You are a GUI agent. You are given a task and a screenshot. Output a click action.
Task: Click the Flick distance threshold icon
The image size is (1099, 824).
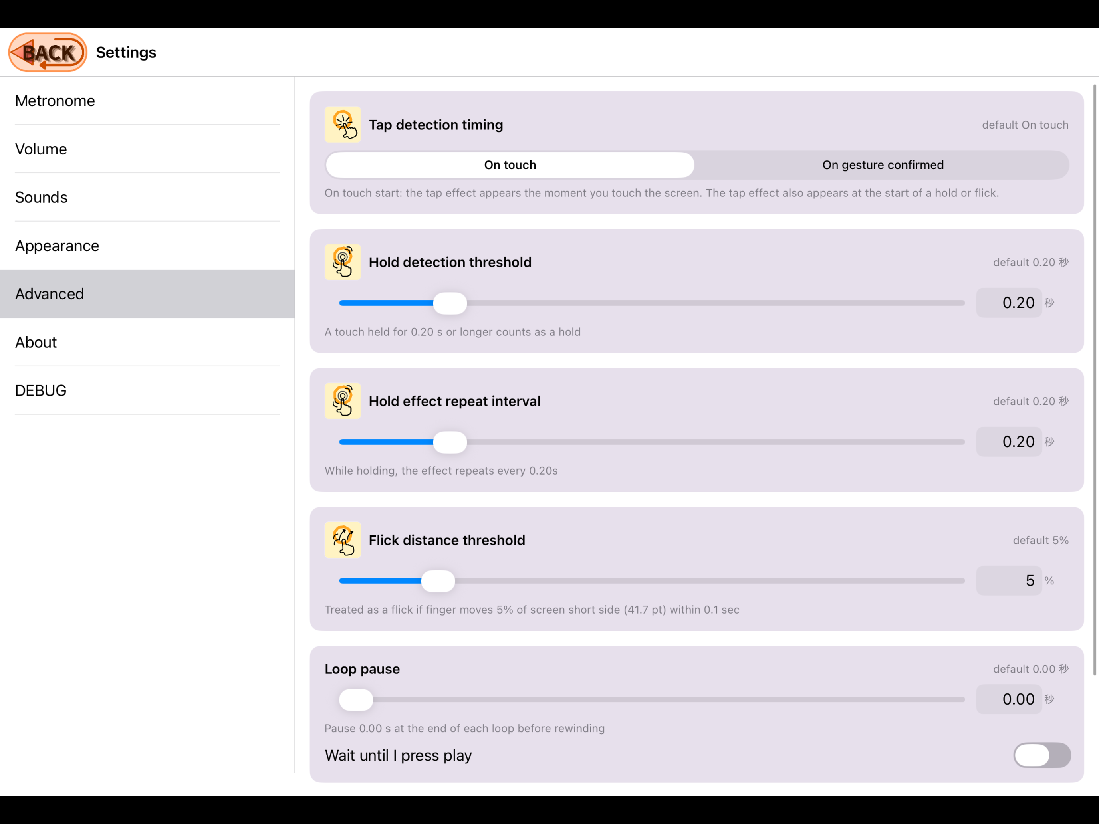pyautogui.click(x=343, y=541)
